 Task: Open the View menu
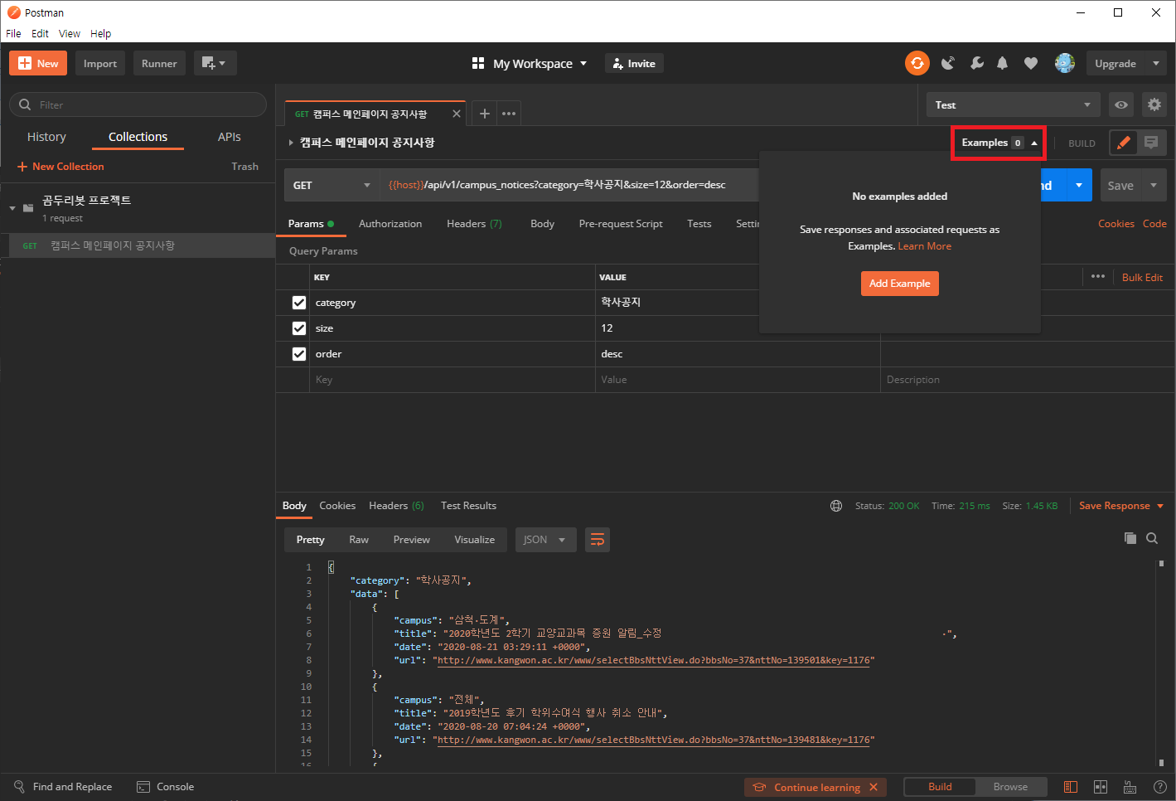point(70,34)
